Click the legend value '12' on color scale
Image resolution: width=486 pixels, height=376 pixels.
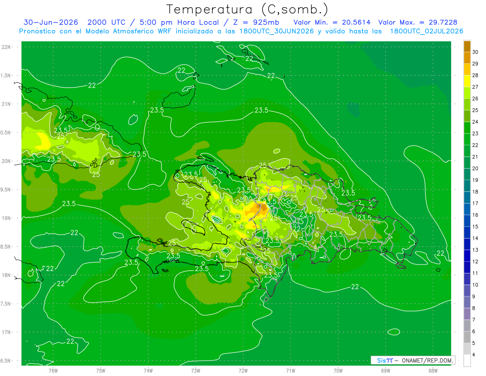click(x=475, y=262)
